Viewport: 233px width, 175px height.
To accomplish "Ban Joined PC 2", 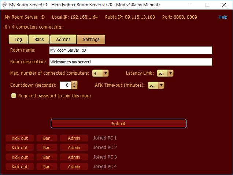I will tap(47, 148).
